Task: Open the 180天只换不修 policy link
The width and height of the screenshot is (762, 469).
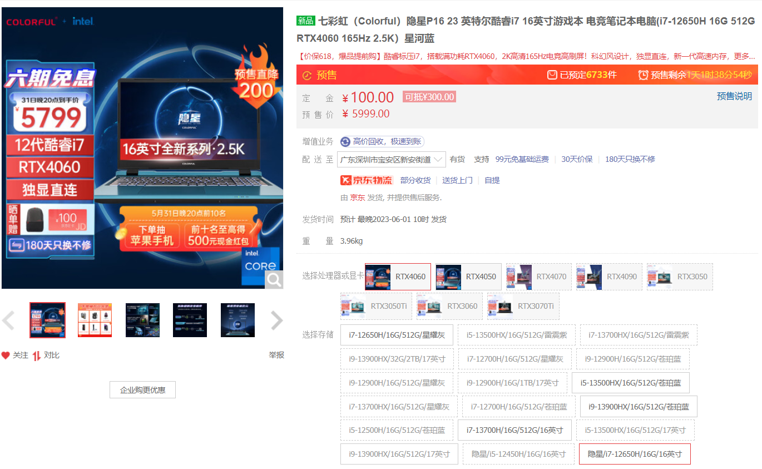Action: click(x=630, y=159)
